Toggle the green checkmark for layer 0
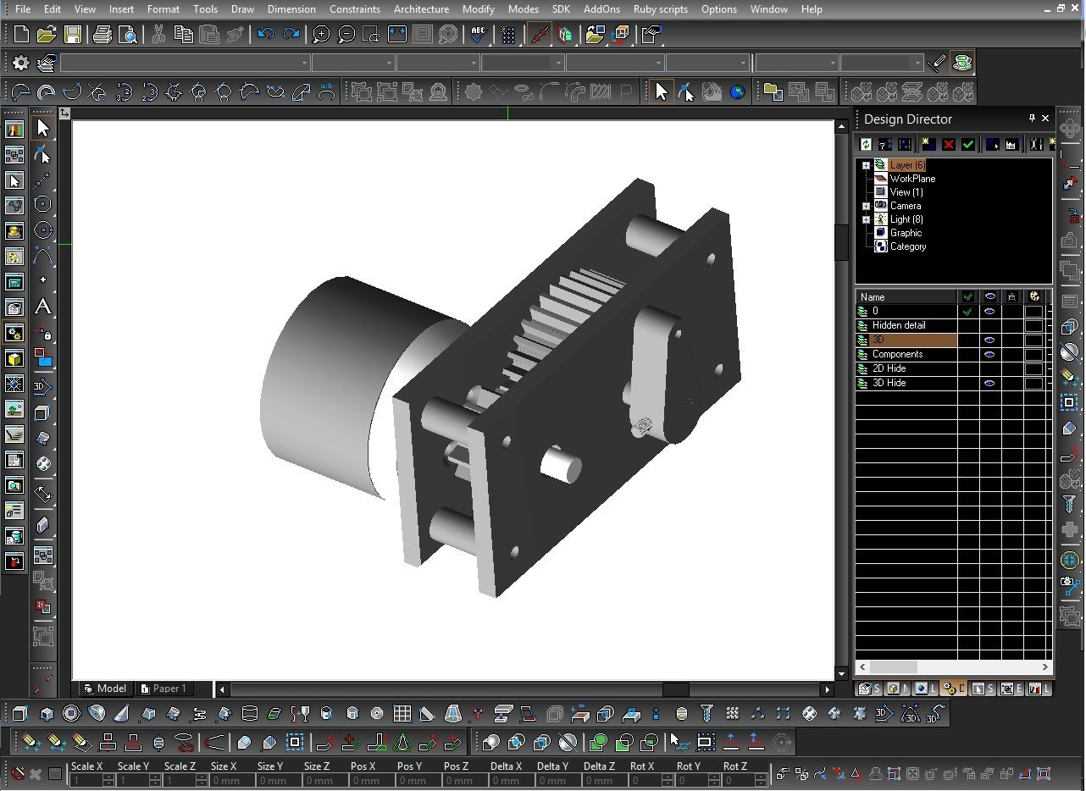The image size is (1086, 791). click(967, 311)
